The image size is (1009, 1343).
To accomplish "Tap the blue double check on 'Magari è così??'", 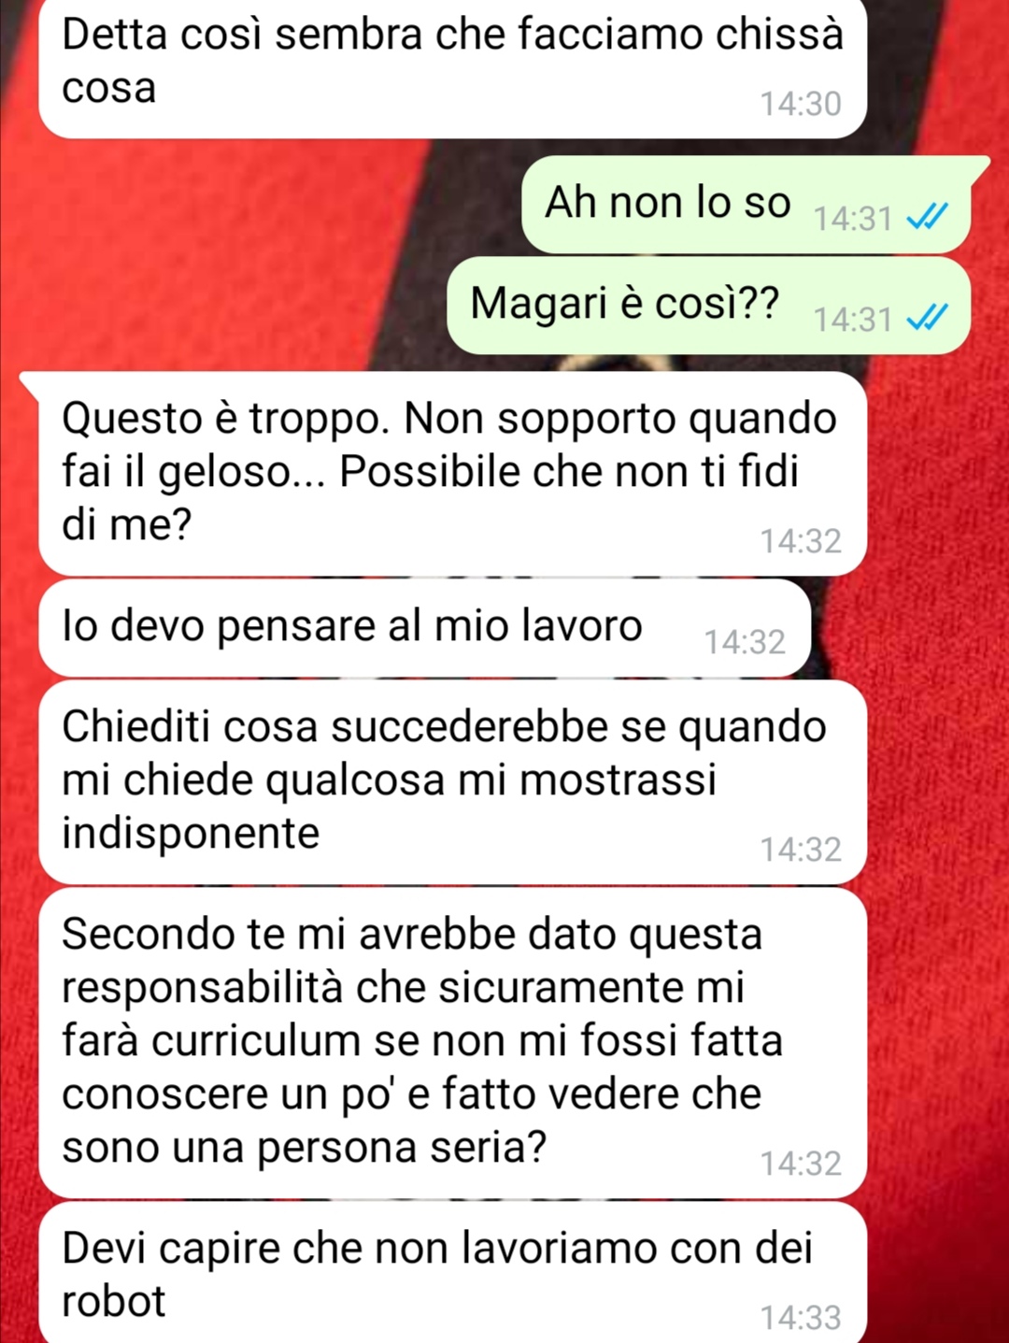I will click(927, 319).
